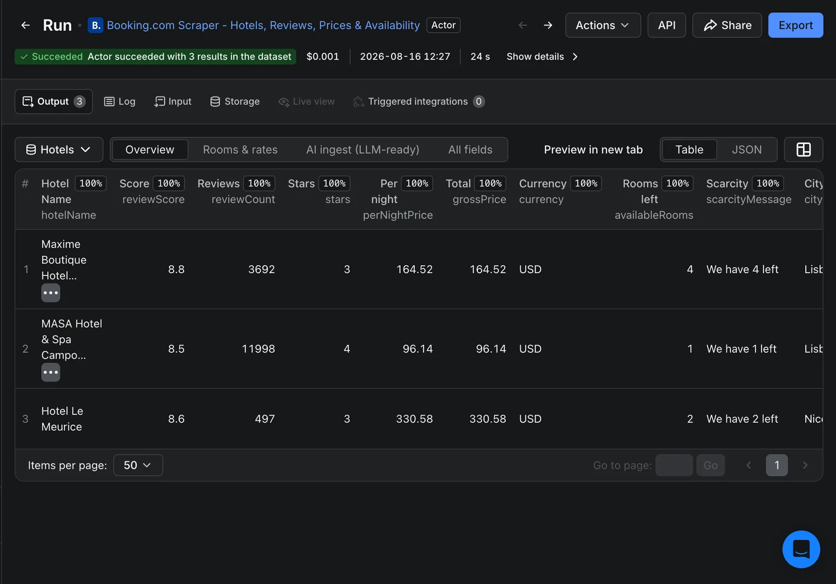
Task: Open the chat support bubble
Action: click(x=801, y=549)
